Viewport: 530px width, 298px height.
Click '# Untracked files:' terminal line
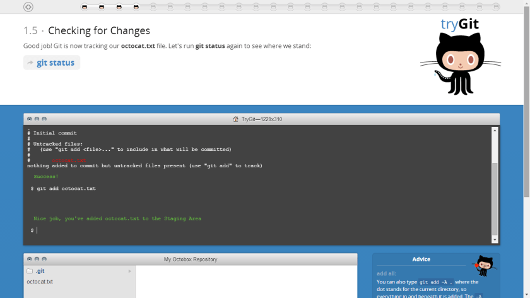point(55,144)
